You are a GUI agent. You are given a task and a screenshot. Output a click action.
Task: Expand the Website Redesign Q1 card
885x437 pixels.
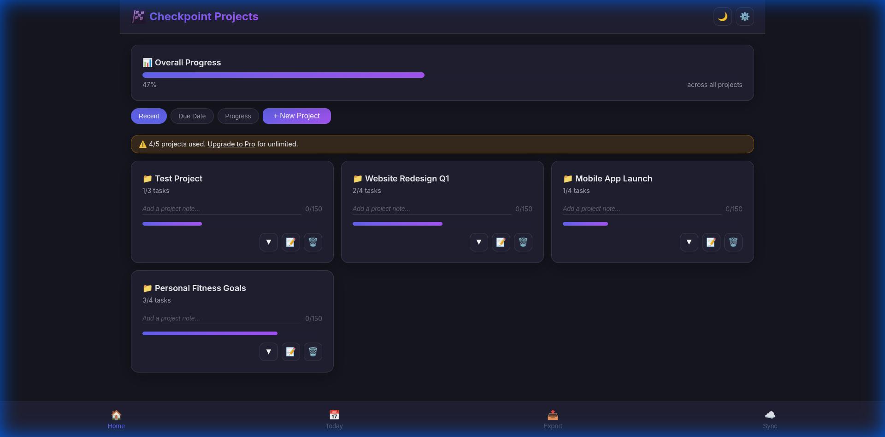(x=479, y=242)
